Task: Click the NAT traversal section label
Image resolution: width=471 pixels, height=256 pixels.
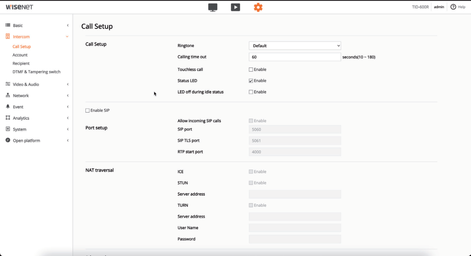Action: click(99, 170)
